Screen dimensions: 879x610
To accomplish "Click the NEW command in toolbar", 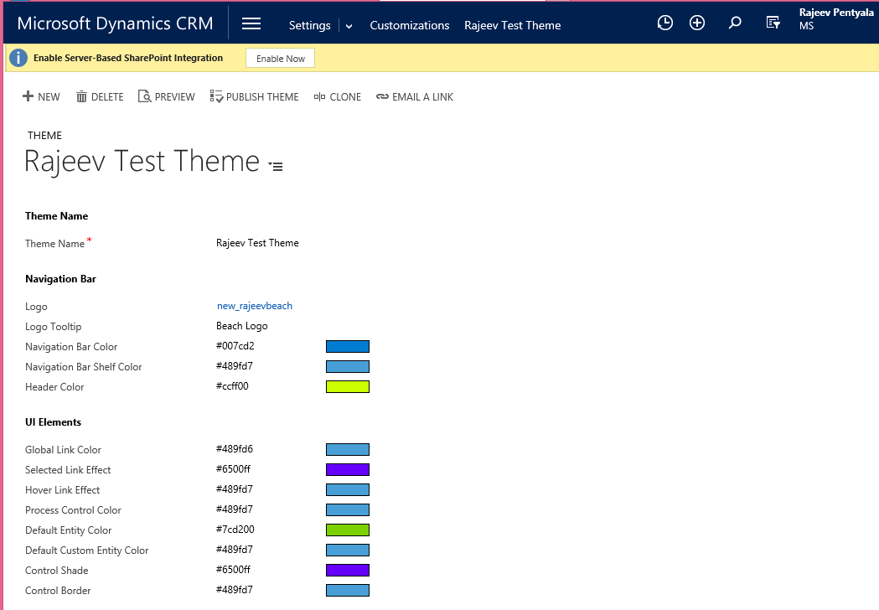I will pos(41,97).
